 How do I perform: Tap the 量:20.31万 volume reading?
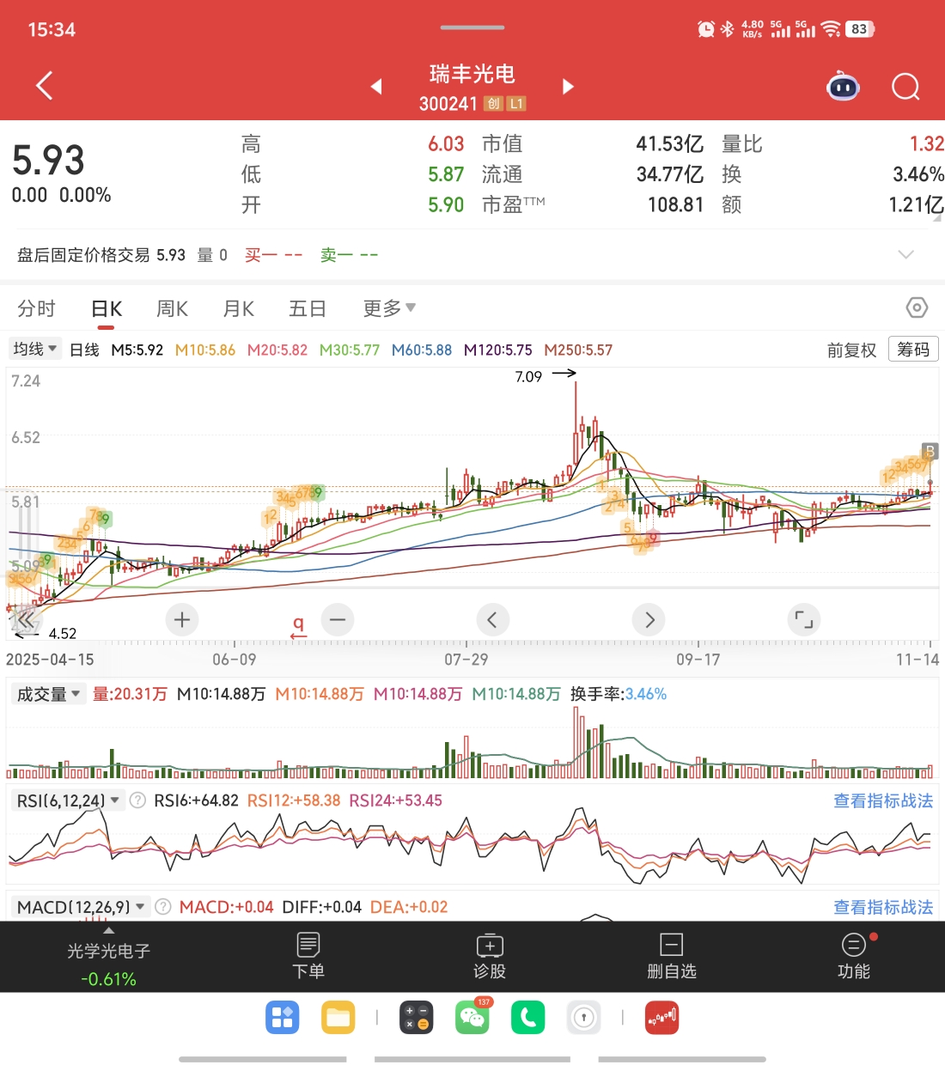pos(130,694)
